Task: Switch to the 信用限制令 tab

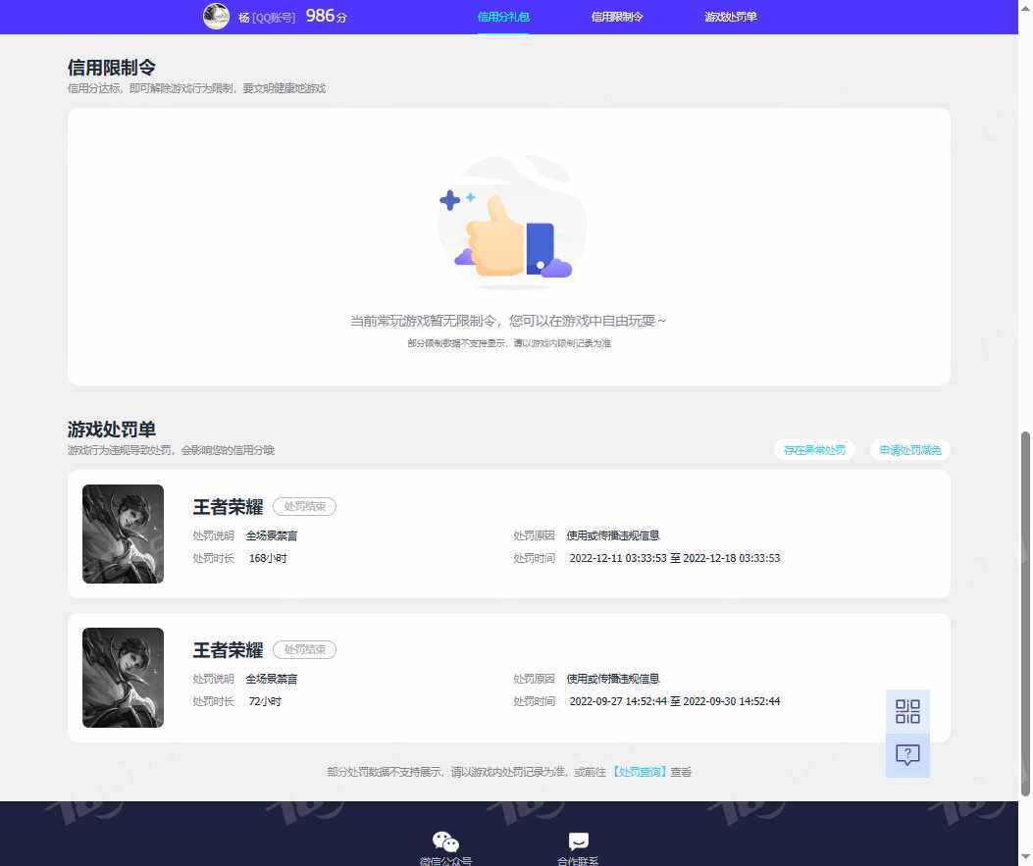Action: (x=617, y=17)
